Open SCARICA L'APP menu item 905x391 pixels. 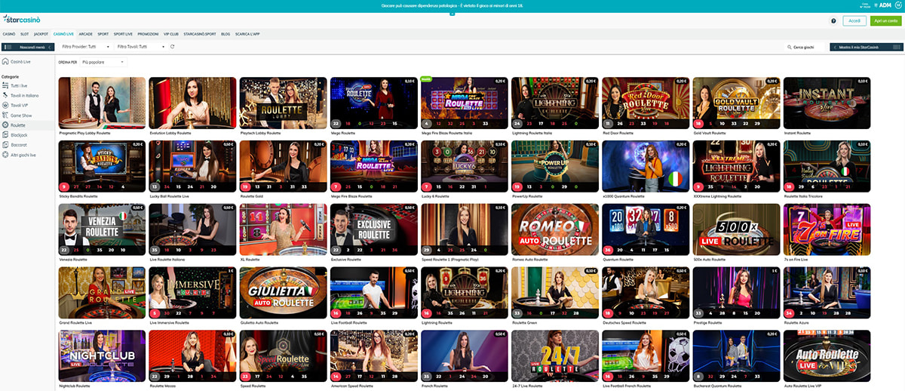pyautogui.click(x=247, y=34)
